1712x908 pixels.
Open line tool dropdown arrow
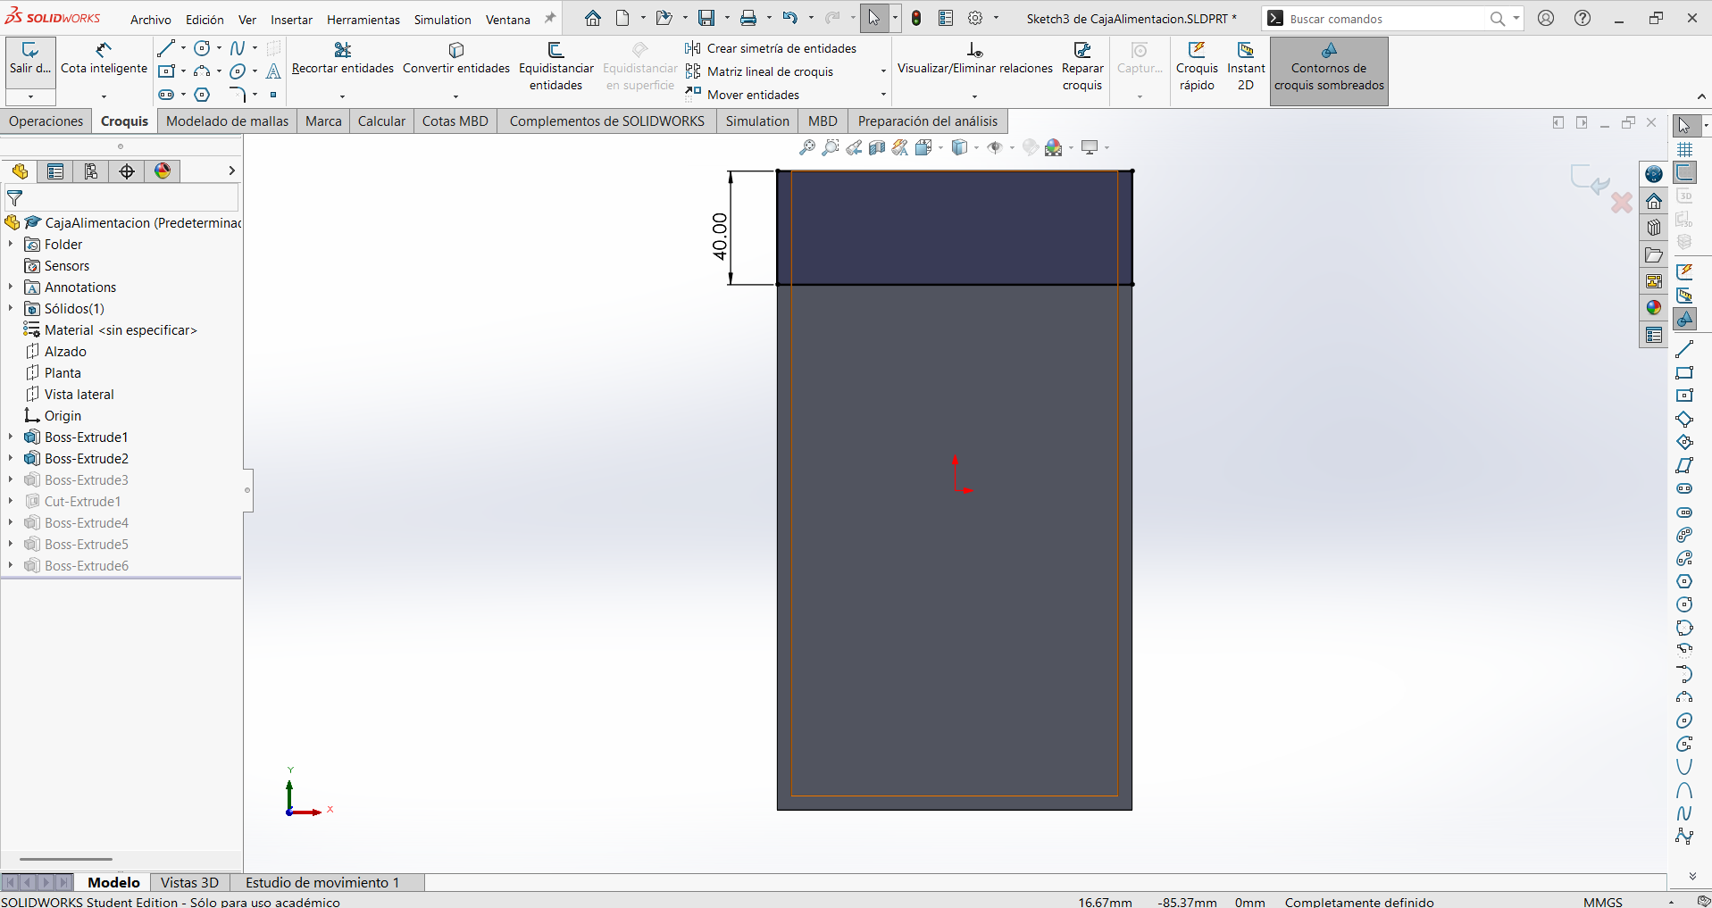[183, 48]
